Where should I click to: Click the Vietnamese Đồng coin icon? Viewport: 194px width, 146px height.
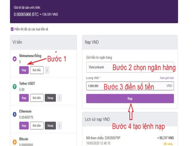pos(15,59)
